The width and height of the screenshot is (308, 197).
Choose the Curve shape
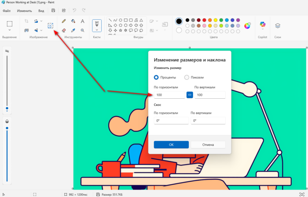coord(115,20)
